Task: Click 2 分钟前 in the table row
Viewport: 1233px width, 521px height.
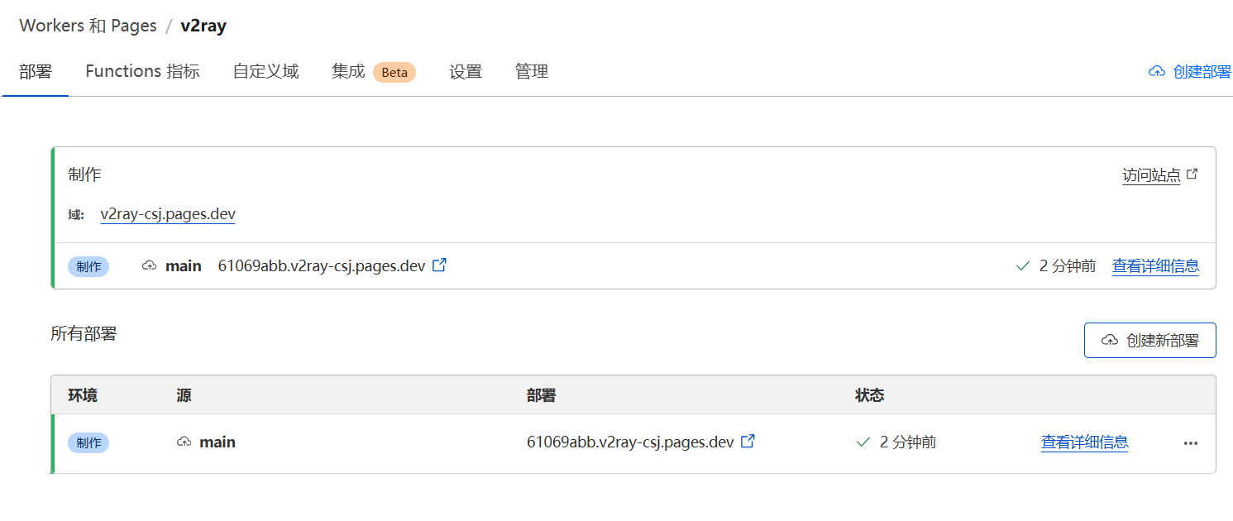Action: 908,442
